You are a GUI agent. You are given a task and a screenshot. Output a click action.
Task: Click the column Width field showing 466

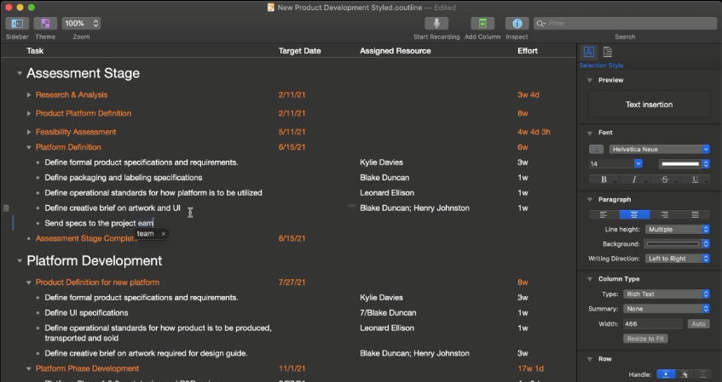(x=652, y=323)
